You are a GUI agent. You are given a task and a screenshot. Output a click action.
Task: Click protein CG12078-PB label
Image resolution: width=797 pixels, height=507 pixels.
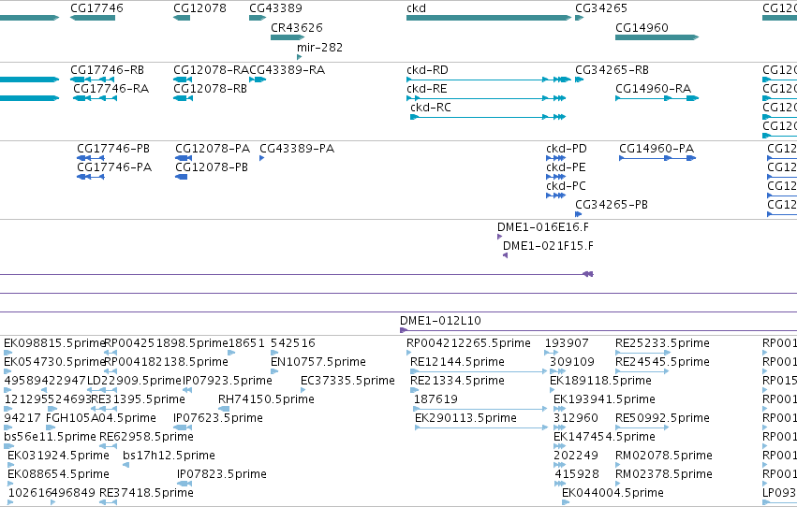click(212, 167)
